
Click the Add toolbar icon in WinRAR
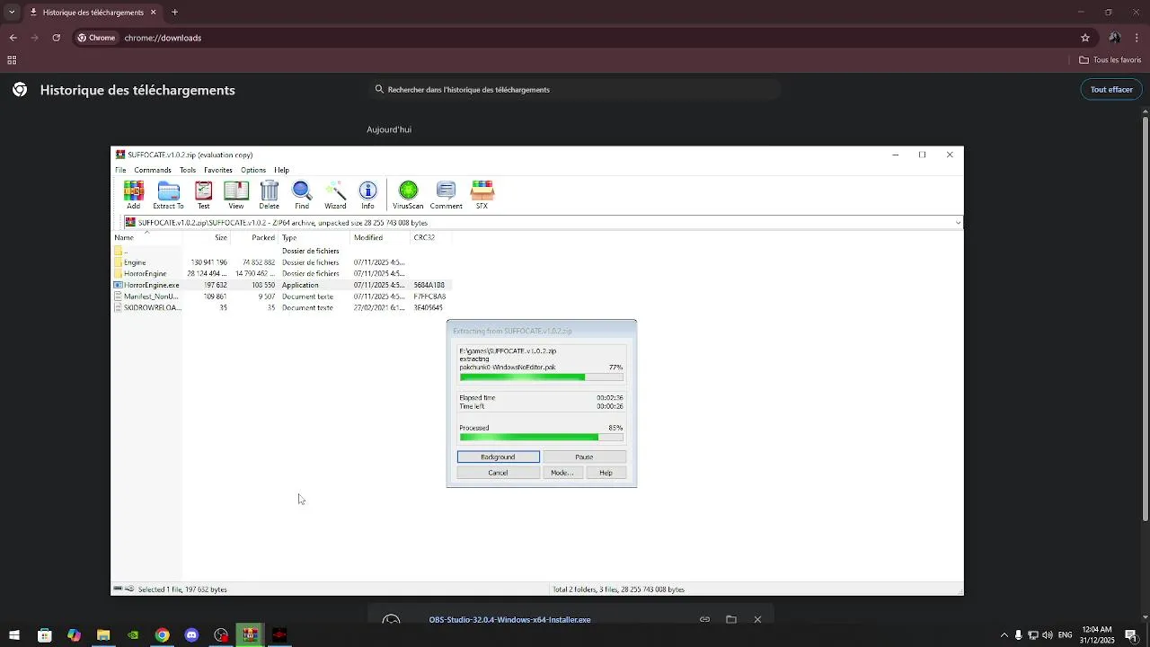tap(133, 195)
